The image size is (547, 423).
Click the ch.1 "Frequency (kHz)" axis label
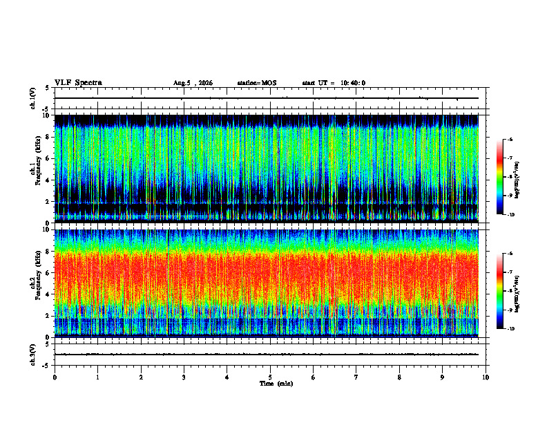click(x=38, y=161)
